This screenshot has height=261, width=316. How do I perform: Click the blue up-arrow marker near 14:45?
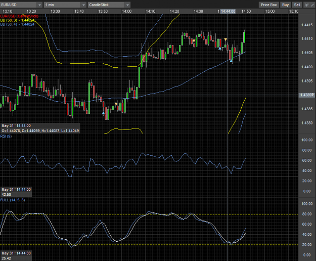click(231, 61)
